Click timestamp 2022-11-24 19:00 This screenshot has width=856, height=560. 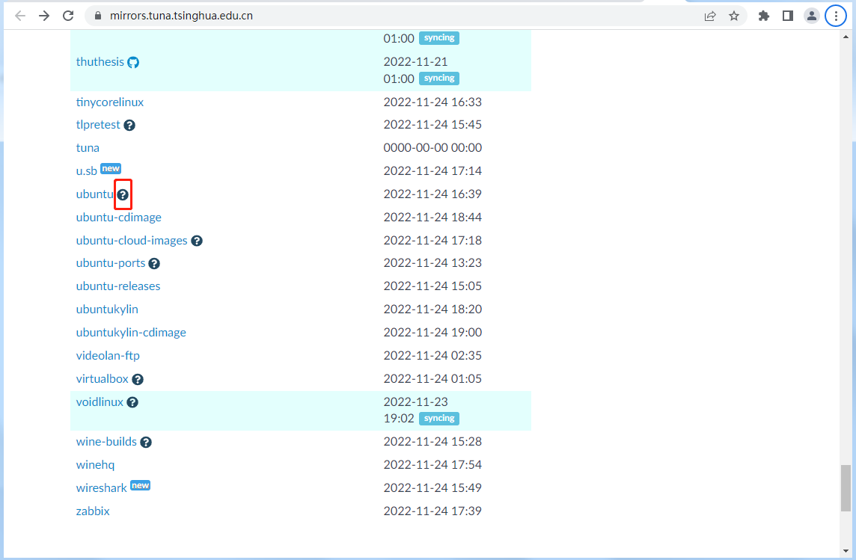432,332
